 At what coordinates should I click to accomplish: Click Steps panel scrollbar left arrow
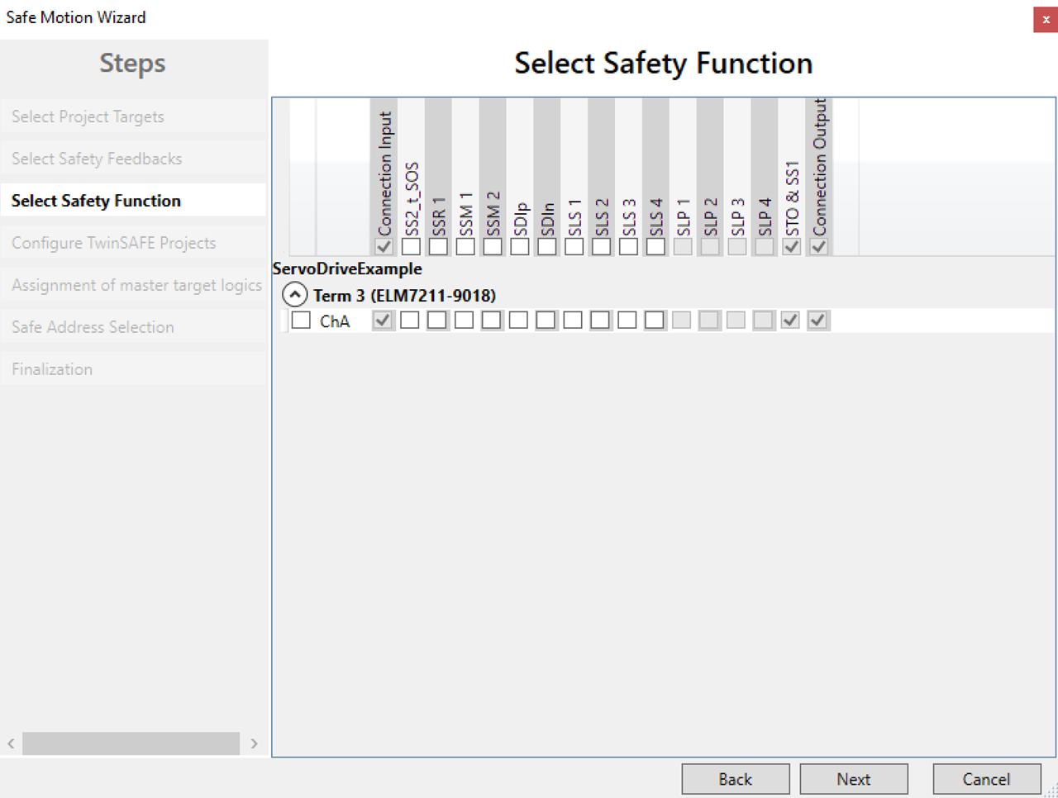(x=11, y=743)
